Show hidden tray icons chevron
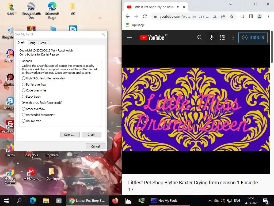The width and height of the screenshot is (274, 206). [x=210, y=201]
